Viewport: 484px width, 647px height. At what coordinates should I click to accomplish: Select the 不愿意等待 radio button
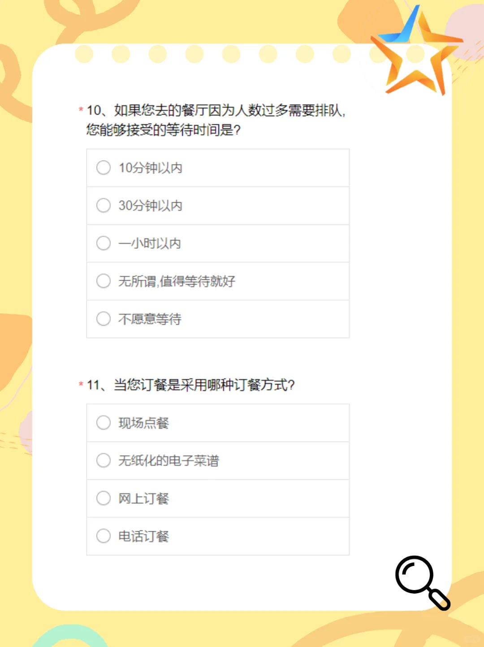[104, 319]
